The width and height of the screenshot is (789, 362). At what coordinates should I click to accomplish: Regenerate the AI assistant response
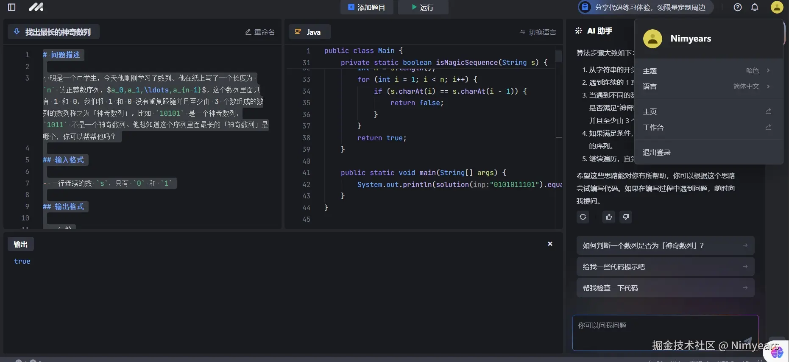[x=583, y=217]
